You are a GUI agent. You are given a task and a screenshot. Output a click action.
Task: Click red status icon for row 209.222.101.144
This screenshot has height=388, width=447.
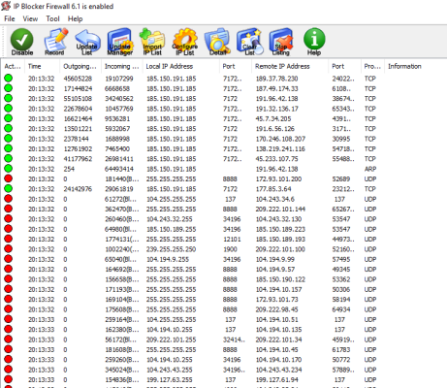(x=9, y=209)
